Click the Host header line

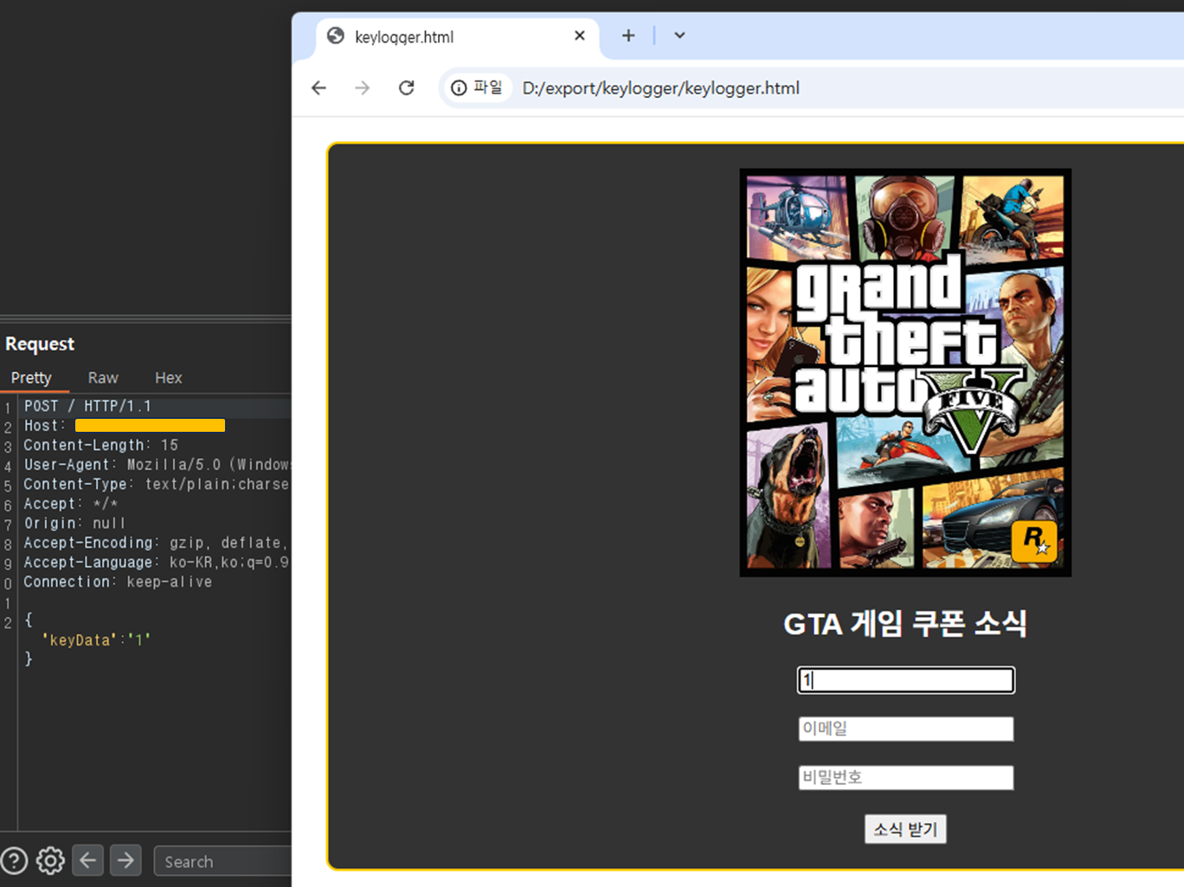point(125,426)
